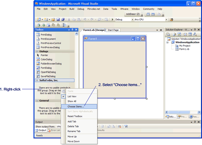
Task: Toggle Show All in context menu
Action: [72, 101]
